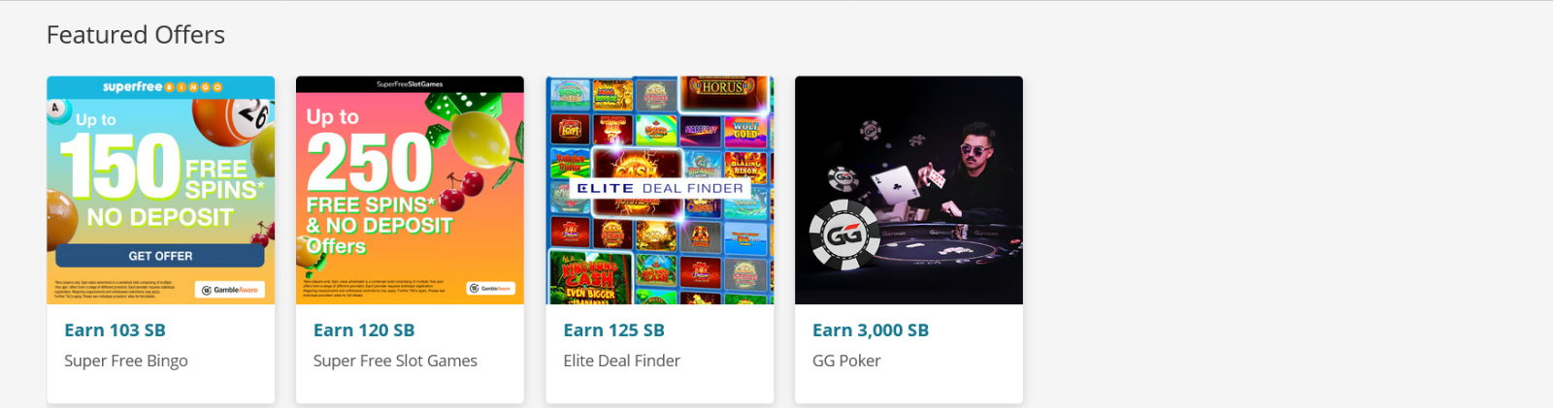Open the Super Free Bingo offer image
The height and width of the screenshot is (408, 1553).
(161, 190)
